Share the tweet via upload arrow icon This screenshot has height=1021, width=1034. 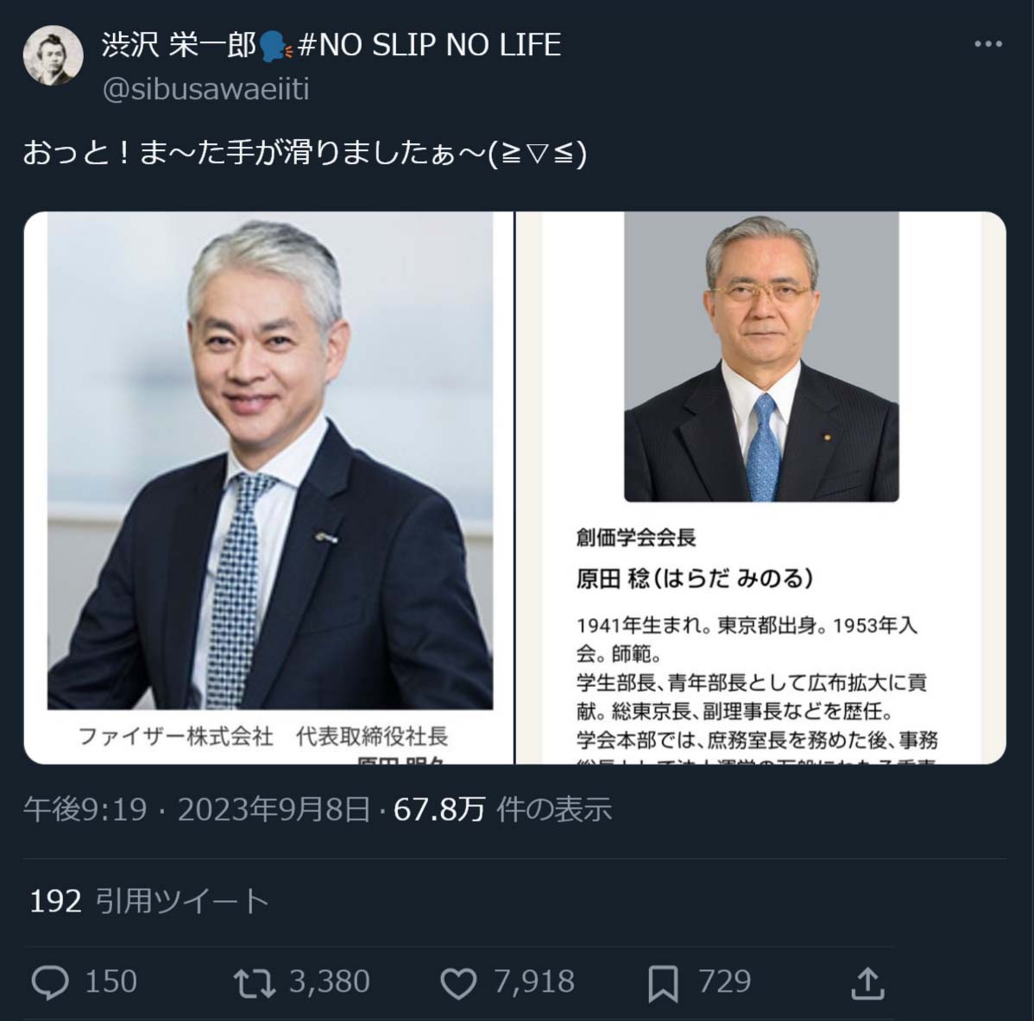tap(867, 983)
